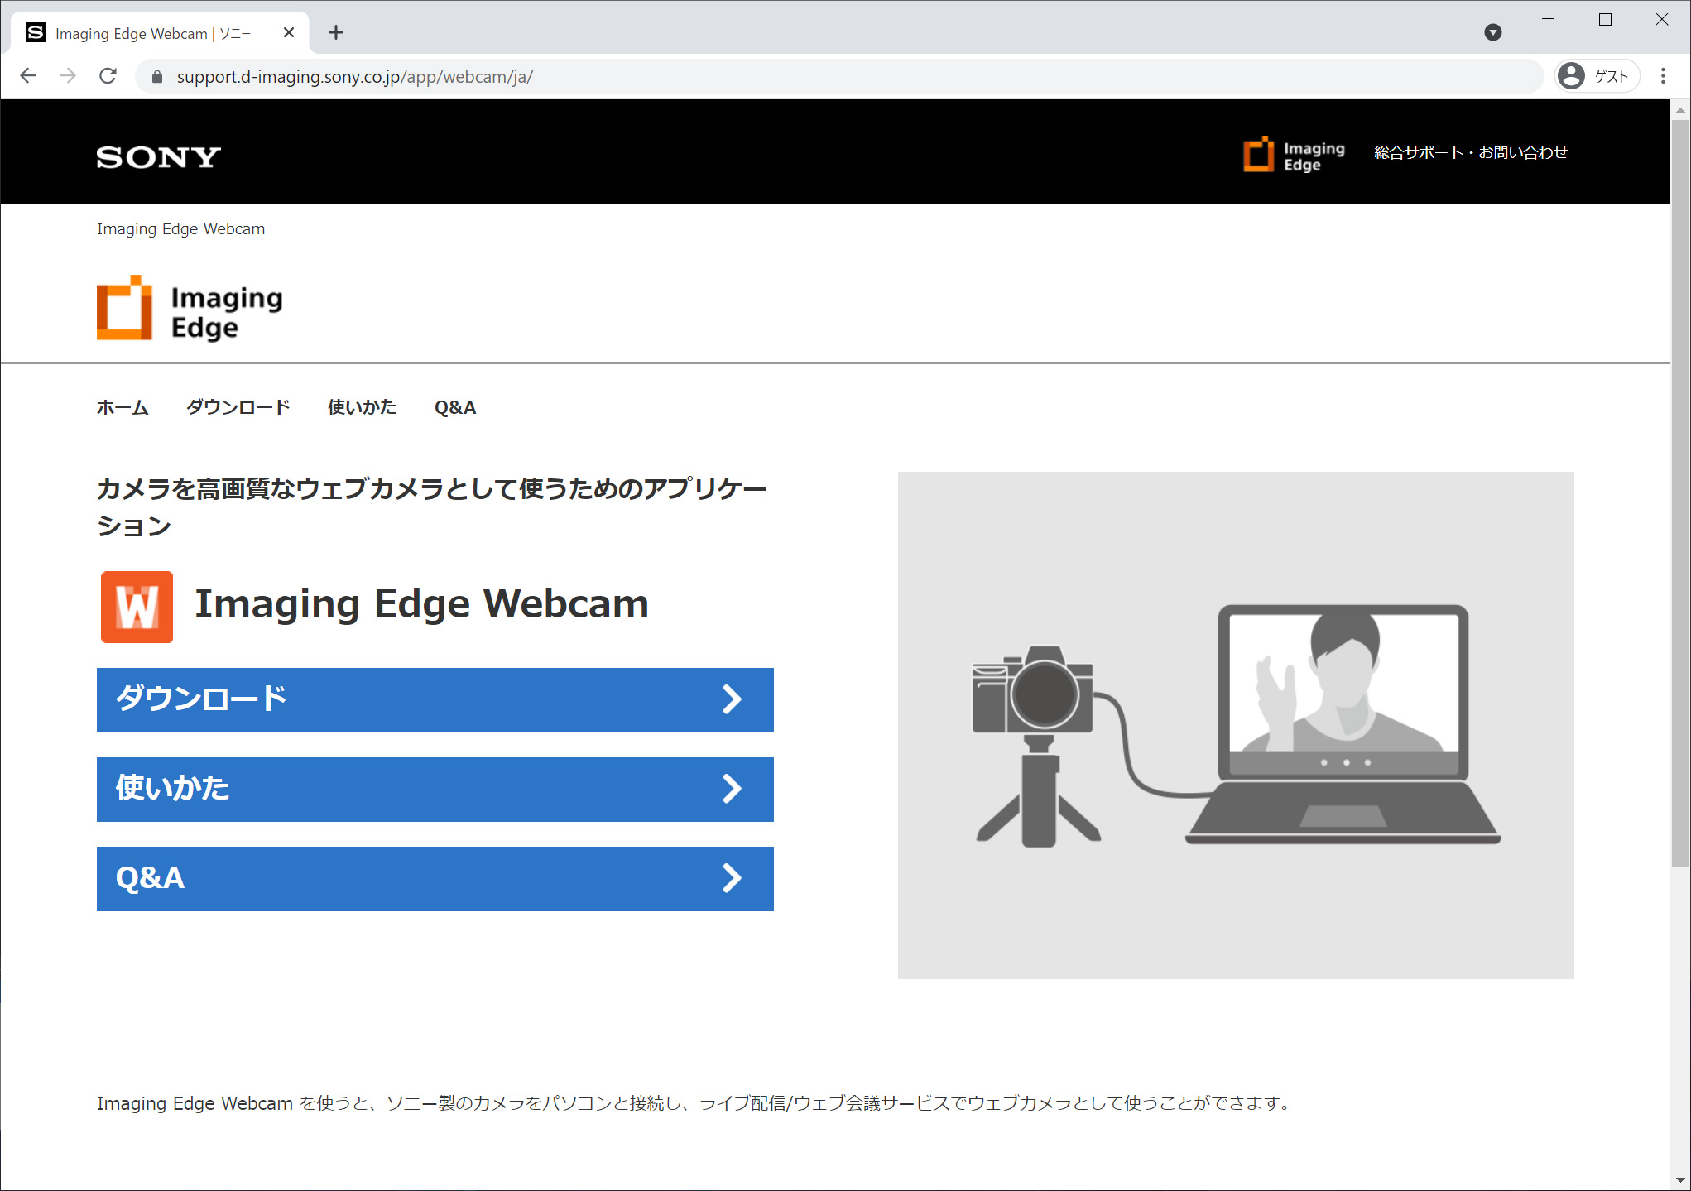Select ホーム in navigation menu
The height and width of the screenshot is (1191, 1691).
(123, 407)
